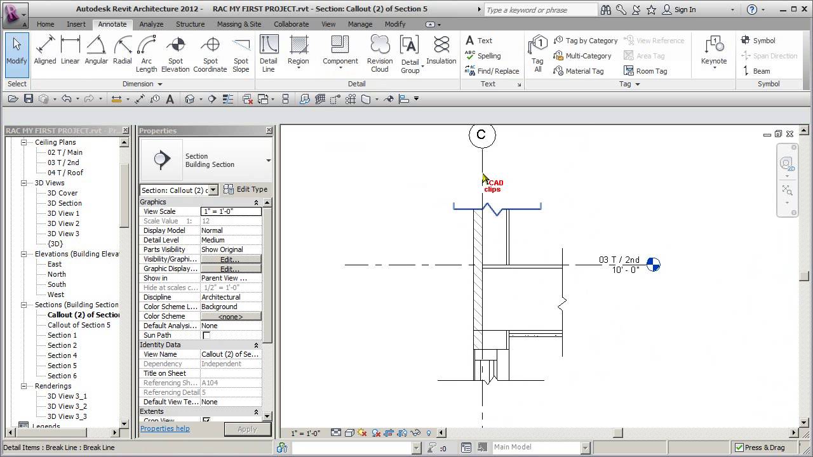This screenshot has width=813, height=457.
Task: Open the Section type selector dropdown
Action: (268, 161)
